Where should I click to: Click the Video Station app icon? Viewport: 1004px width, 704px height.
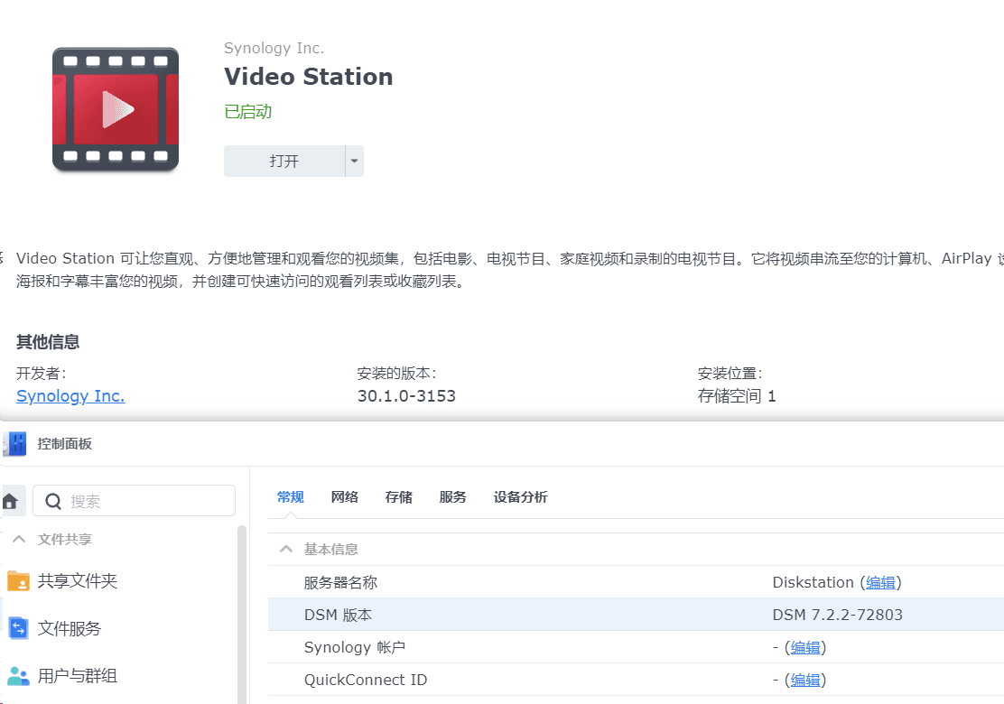[116, 109]
